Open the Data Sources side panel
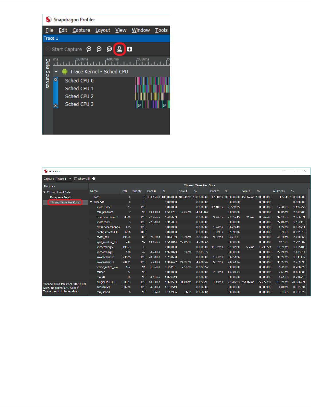311x408 pixels. (48, 73)
